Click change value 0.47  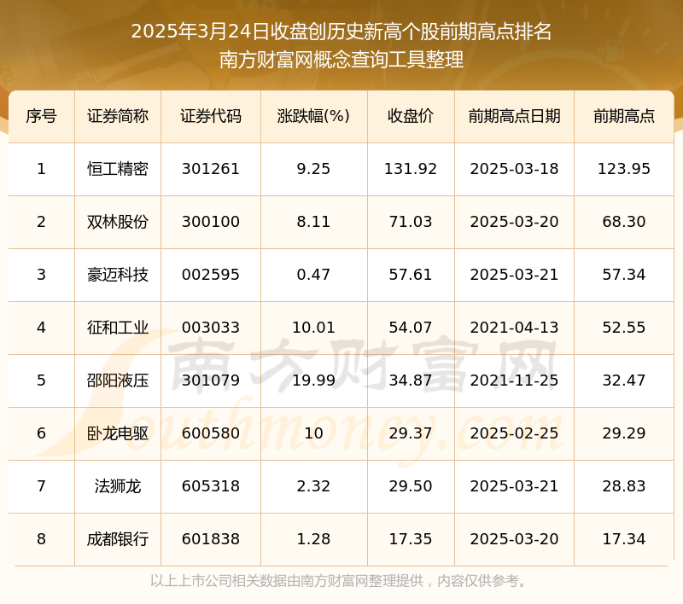pos(313,275)
